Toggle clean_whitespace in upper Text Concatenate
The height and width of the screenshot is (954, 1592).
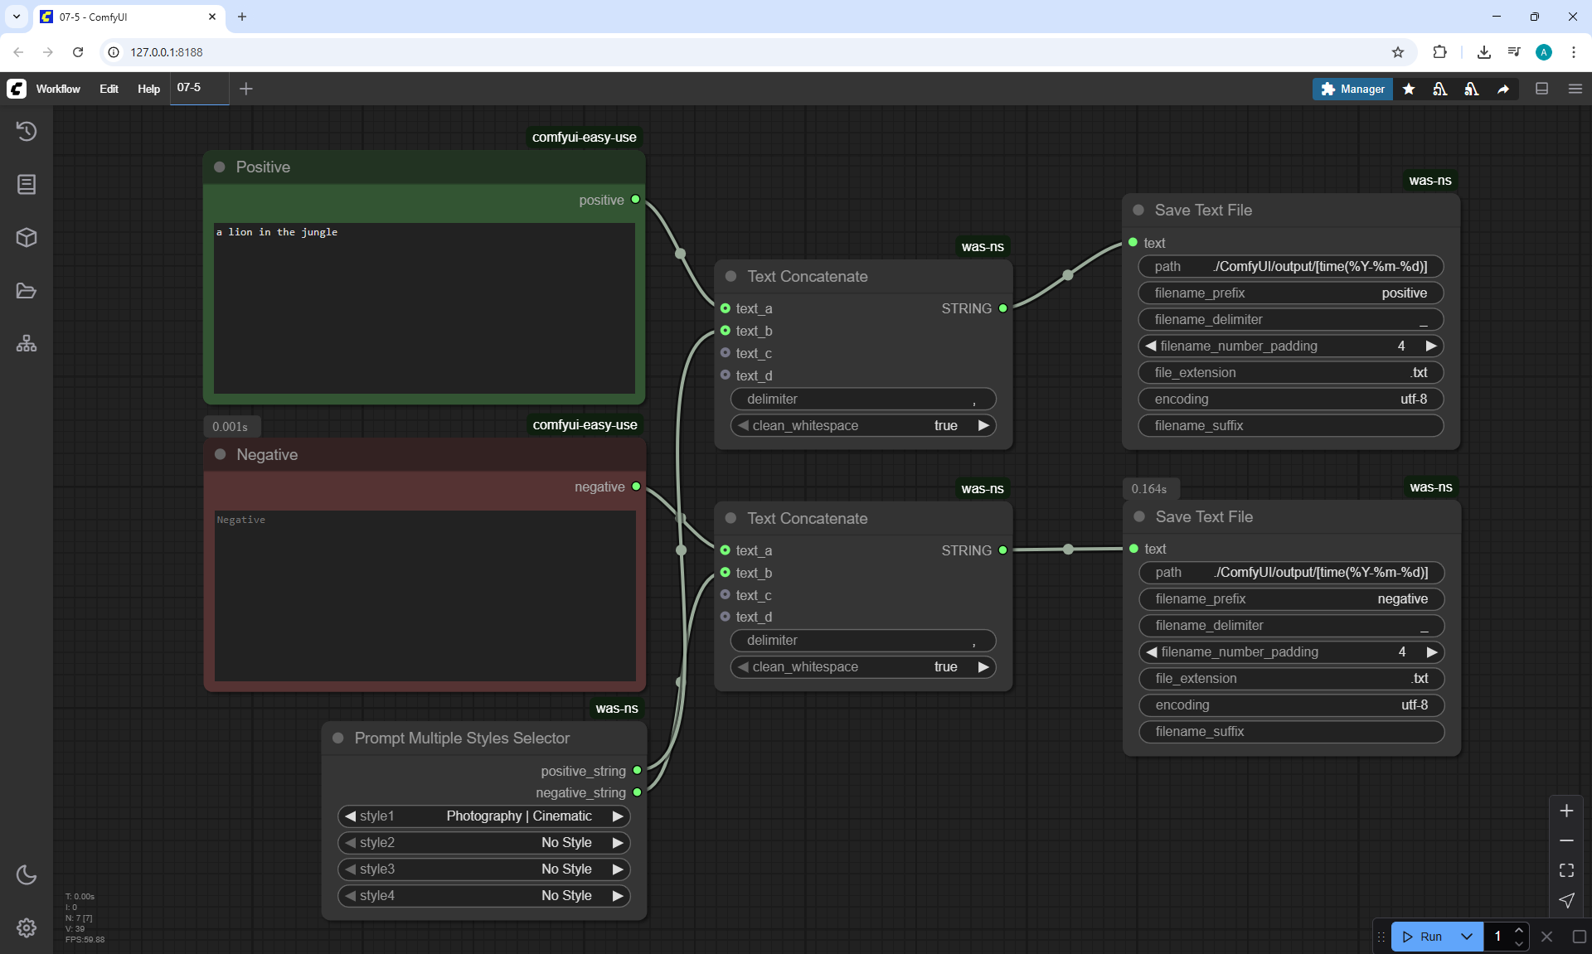click(862, 425)
